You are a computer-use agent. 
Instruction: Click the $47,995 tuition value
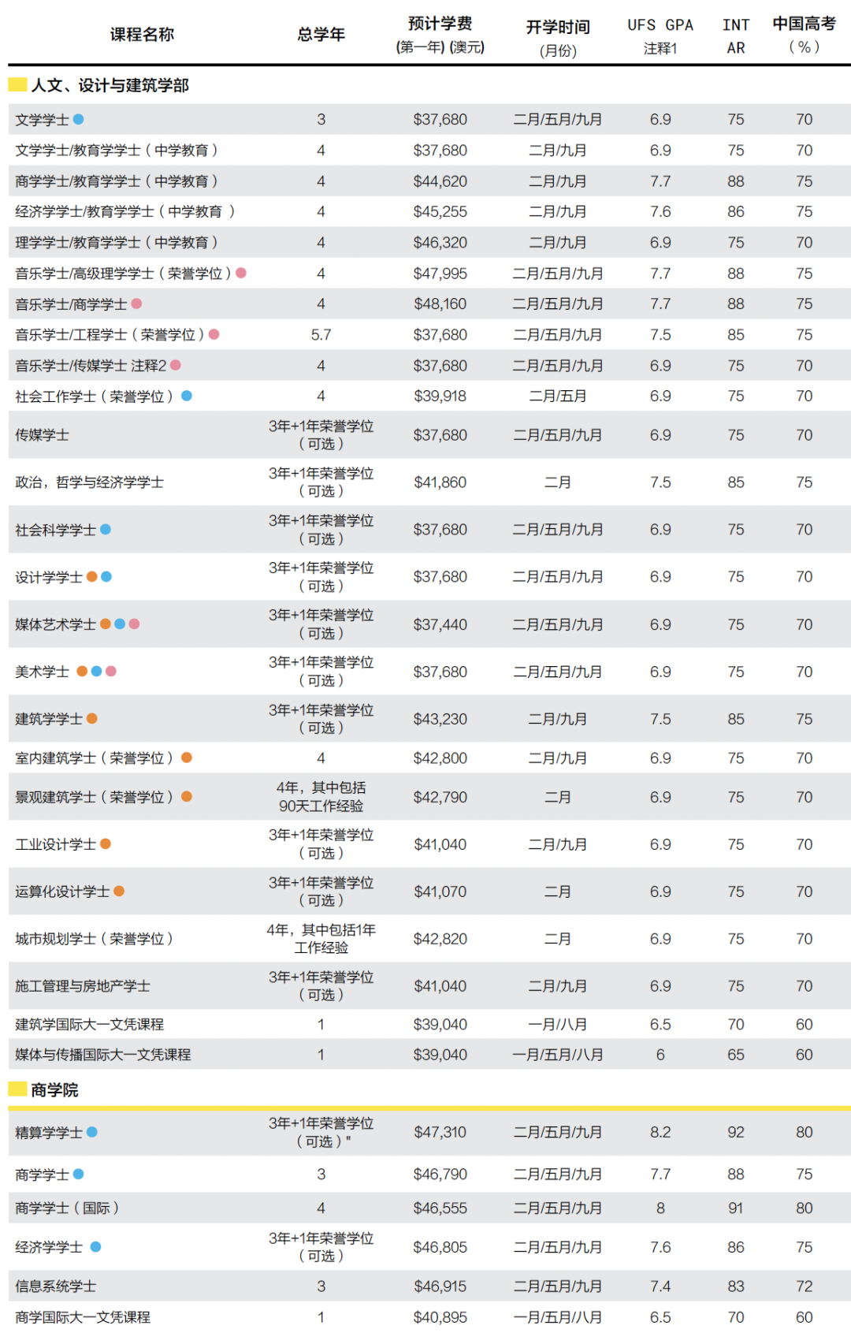click(x=440, y=274)
